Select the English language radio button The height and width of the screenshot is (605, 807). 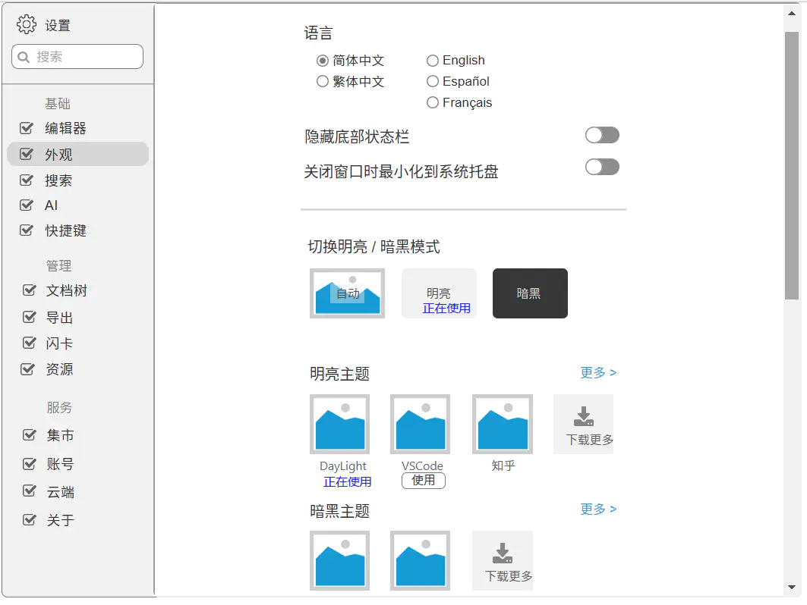point(433,61)
